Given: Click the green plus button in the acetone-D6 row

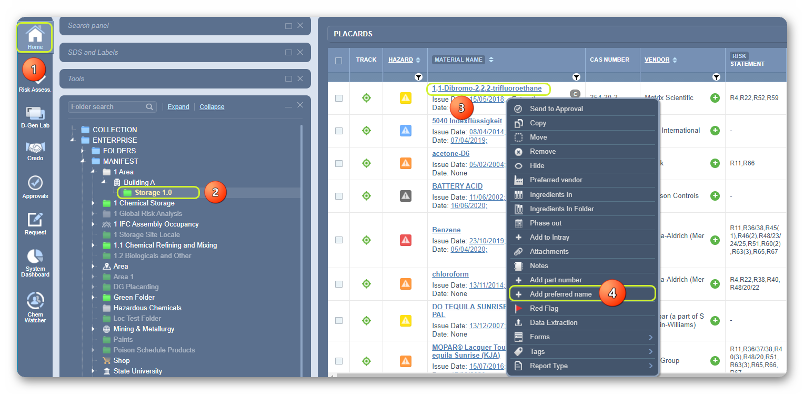Looking at the screenshot, I should click(715, 163).
